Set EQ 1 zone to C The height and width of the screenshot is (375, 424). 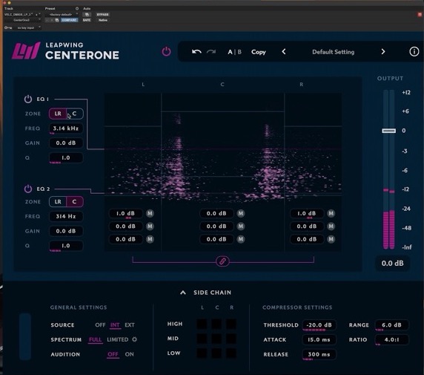pos(75,114)
